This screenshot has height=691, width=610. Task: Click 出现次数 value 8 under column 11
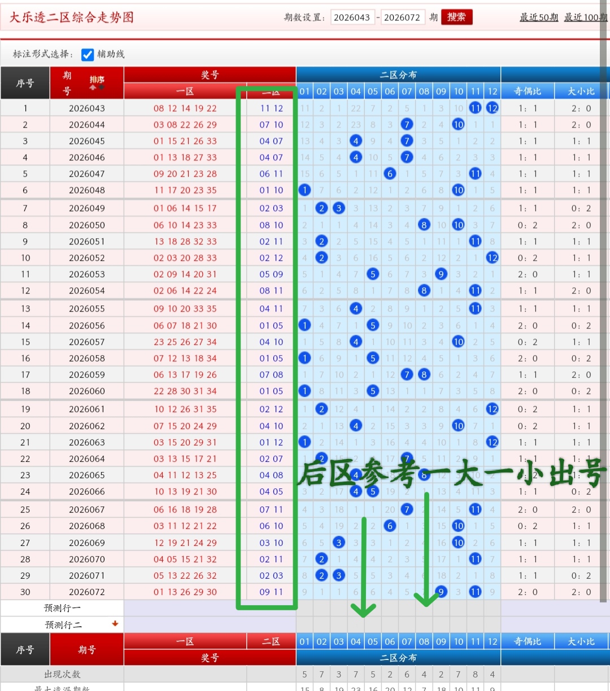pyautogui.click(x=476, y=674)
